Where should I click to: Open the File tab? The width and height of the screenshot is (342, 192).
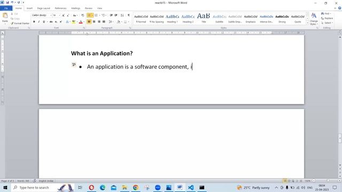point(6,9)
